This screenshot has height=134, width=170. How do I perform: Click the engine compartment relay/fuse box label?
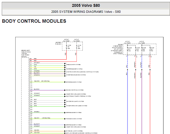click(117, 49)
